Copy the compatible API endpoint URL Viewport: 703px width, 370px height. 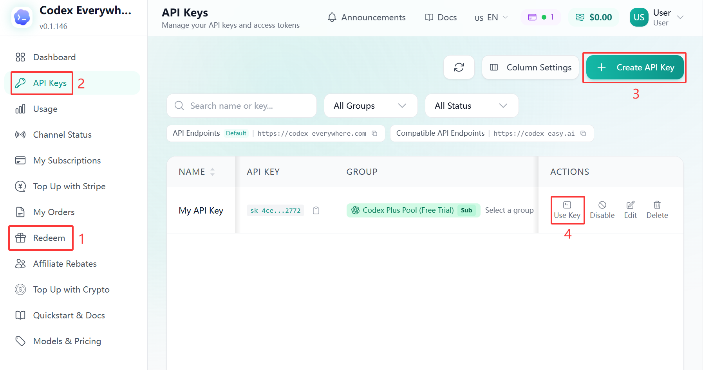[x=583, y=133]
